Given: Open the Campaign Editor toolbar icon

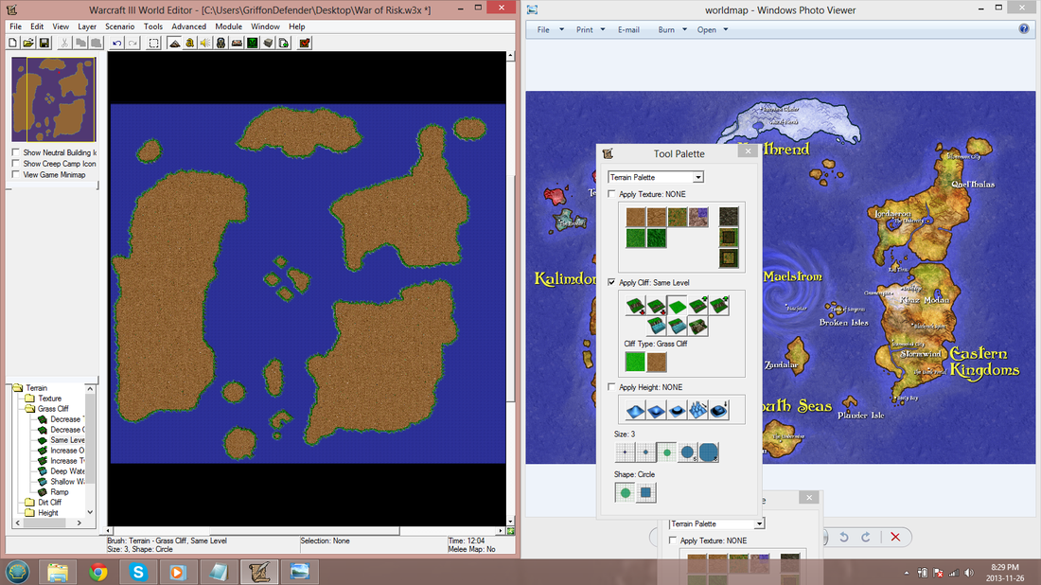Looking at the screenshot, I should coord(237,44).
